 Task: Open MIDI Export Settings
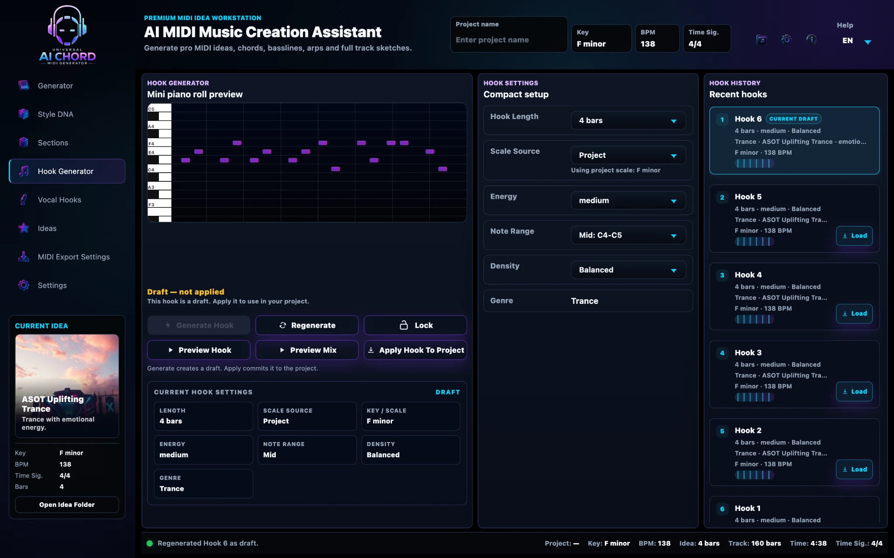[x=67, y=257]
